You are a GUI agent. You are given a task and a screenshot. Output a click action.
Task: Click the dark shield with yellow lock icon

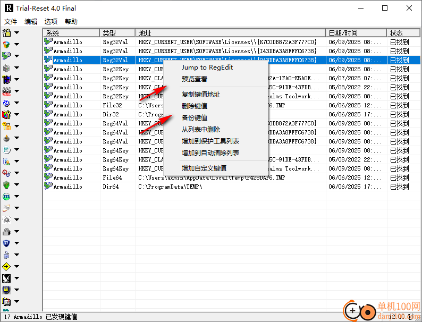6,290
